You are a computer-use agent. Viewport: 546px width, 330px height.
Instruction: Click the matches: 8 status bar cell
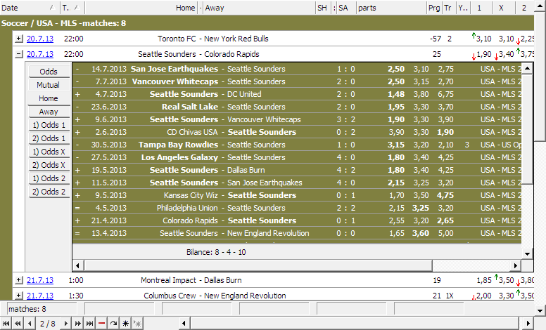(x=42, y=309)
